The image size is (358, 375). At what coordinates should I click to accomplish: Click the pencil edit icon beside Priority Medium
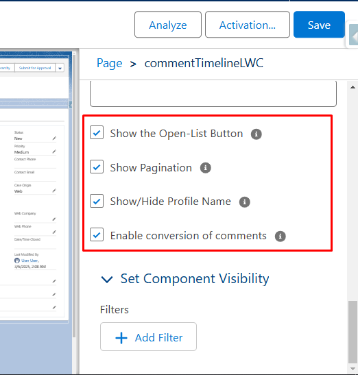tap(54, 152)
